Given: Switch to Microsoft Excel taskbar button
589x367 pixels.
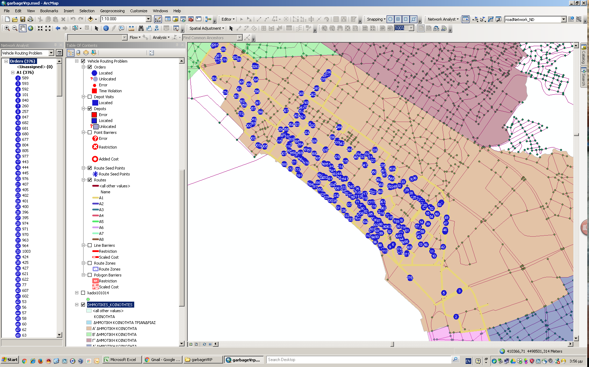Looking at the screenshot, I should click(122, 360).
